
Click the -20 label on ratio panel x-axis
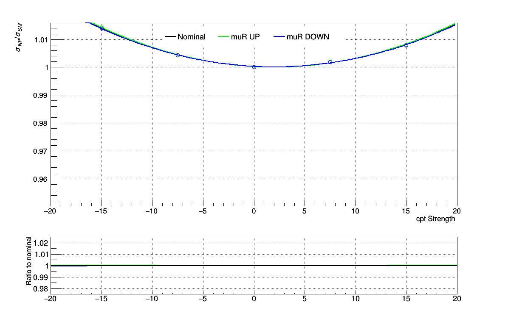(50, 299)
